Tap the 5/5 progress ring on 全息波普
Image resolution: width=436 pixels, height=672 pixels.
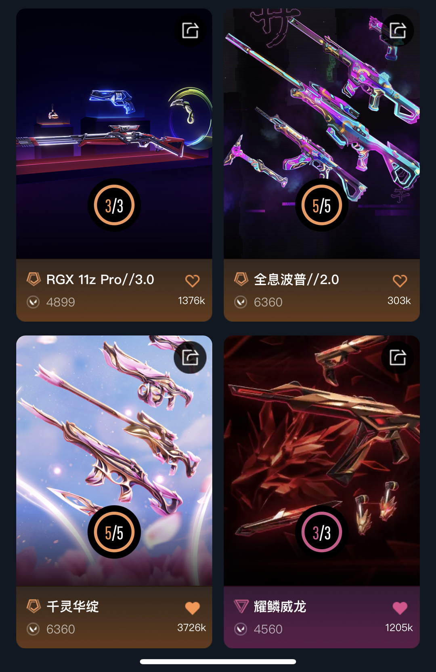pos(322,205)
